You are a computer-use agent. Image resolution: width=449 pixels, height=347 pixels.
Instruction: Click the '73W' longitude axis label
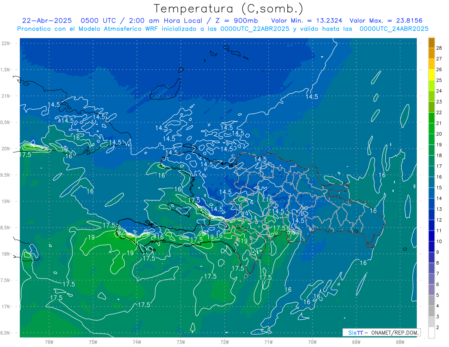point(181,342)
